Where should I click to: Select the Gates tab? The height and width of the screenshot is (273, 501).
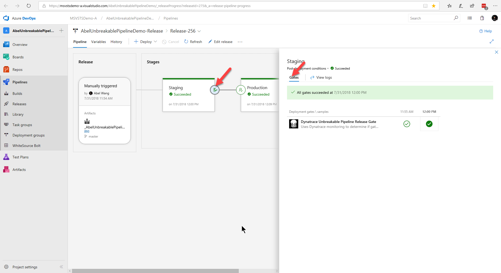click(294, 77)
